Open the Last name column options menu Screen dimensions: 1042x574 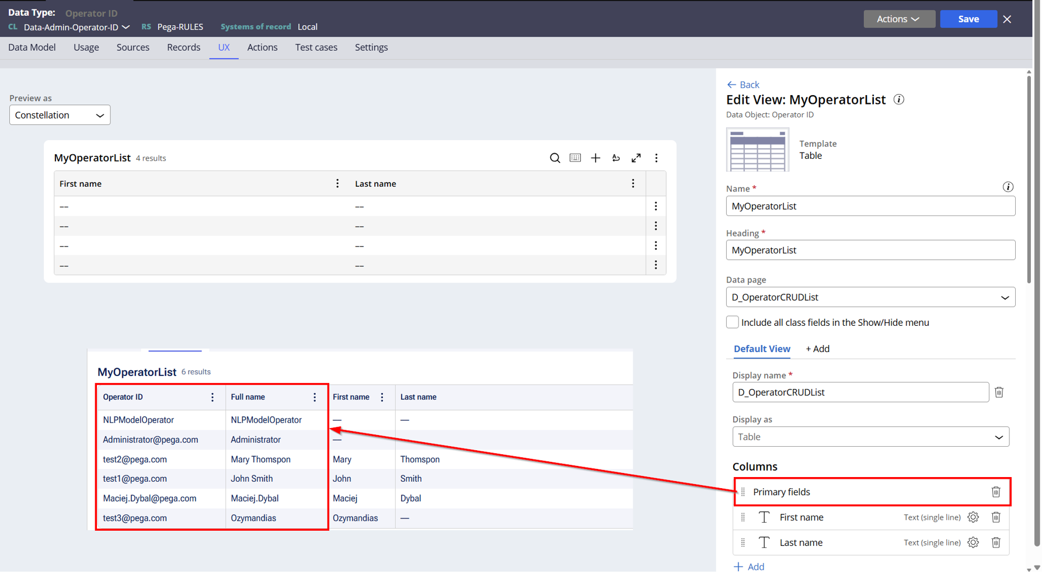point(633,183)
